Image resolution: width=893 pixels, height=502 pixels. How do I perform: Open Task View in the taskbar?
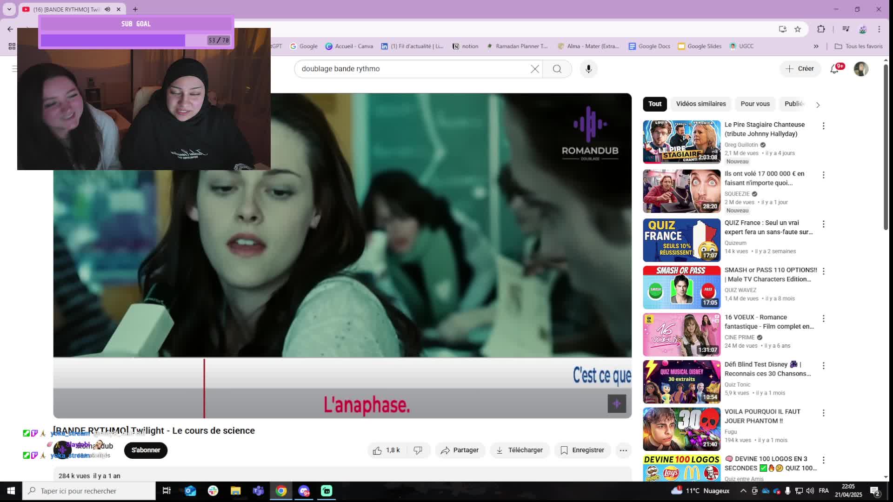coord(167,491)
